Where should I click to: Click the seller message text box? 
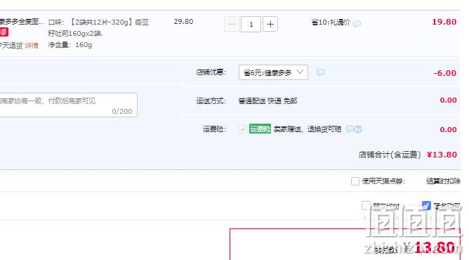pyautogui.click(x=69, y=105)
